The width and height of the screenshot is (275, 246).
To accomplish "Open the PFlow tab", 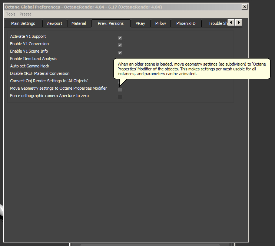I will 160,23.
